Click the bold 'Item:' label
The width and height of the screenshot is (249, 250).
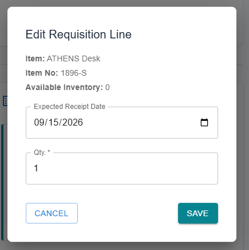(35, 58)
